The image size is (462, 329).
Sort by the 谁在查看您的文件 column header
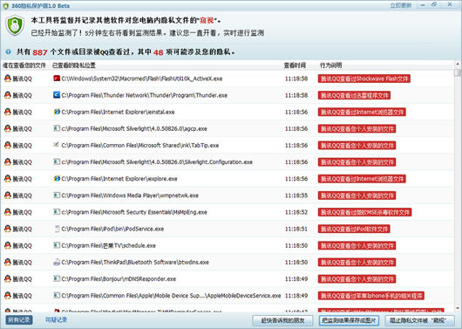(24, 65)
